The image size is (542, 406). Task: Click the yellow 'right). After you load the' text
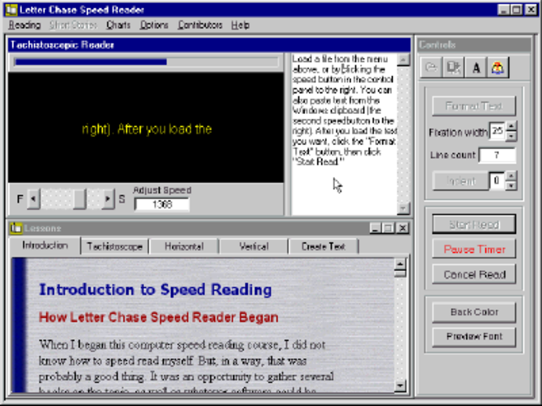pyautogui.click(x=147, y=129)
